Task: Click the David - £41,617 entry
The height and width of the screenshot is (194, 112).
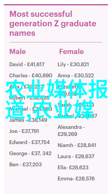Action: [27, 65]
